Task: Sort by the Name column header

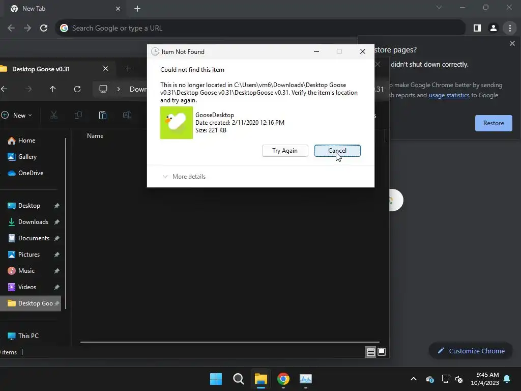Action: pyautogui.click(x=95, y=135)
